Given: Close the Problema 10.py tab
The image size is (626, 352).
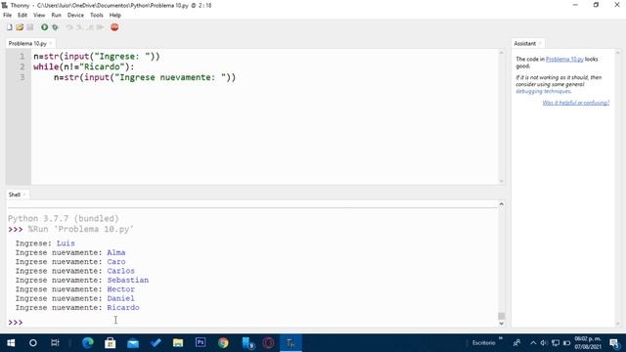Looking at the screenshot, I should 51,43.
